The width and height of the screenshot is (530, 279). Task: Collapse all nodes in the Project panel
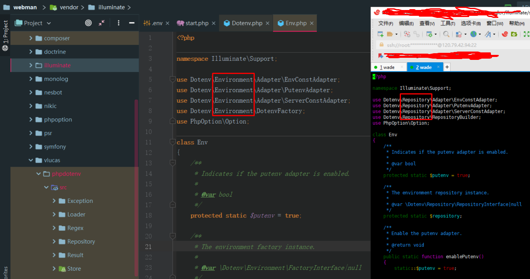(102, 23)
